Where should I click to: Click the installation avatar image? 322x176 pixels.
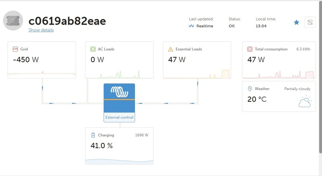coord(13,21)
